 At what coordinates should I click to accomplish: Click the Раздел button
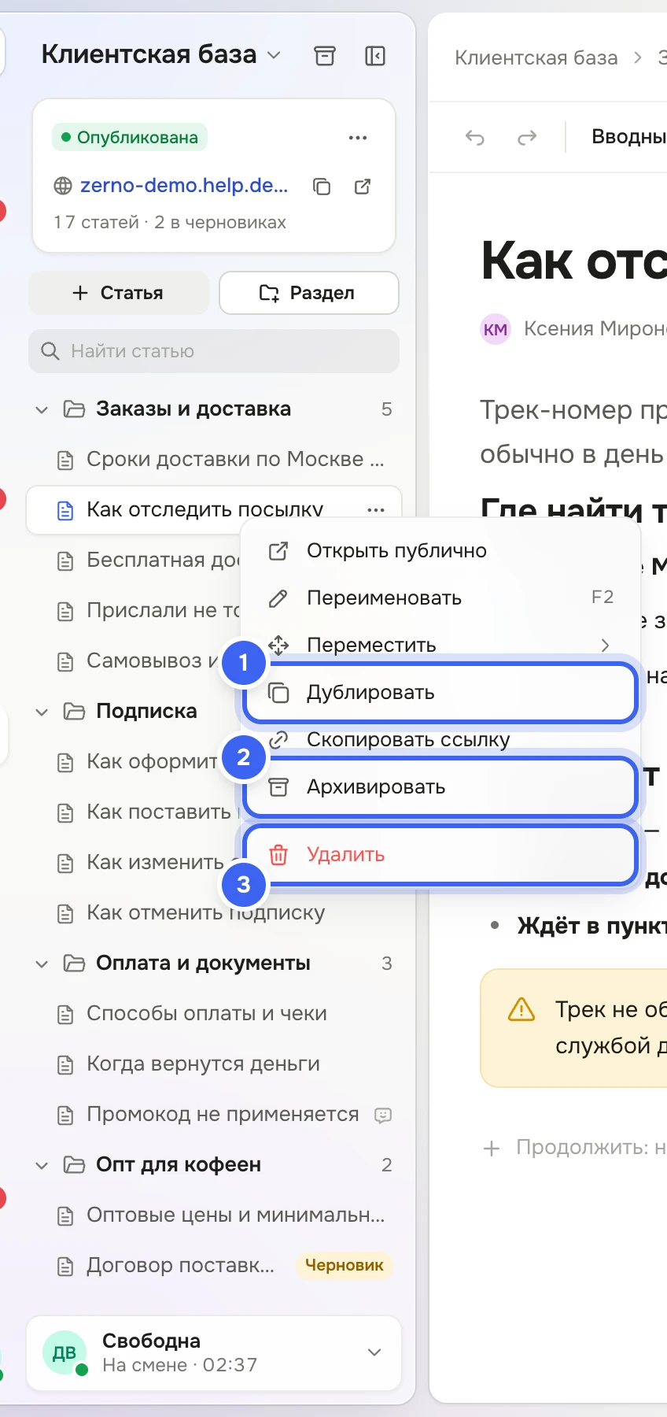[309, 293]
